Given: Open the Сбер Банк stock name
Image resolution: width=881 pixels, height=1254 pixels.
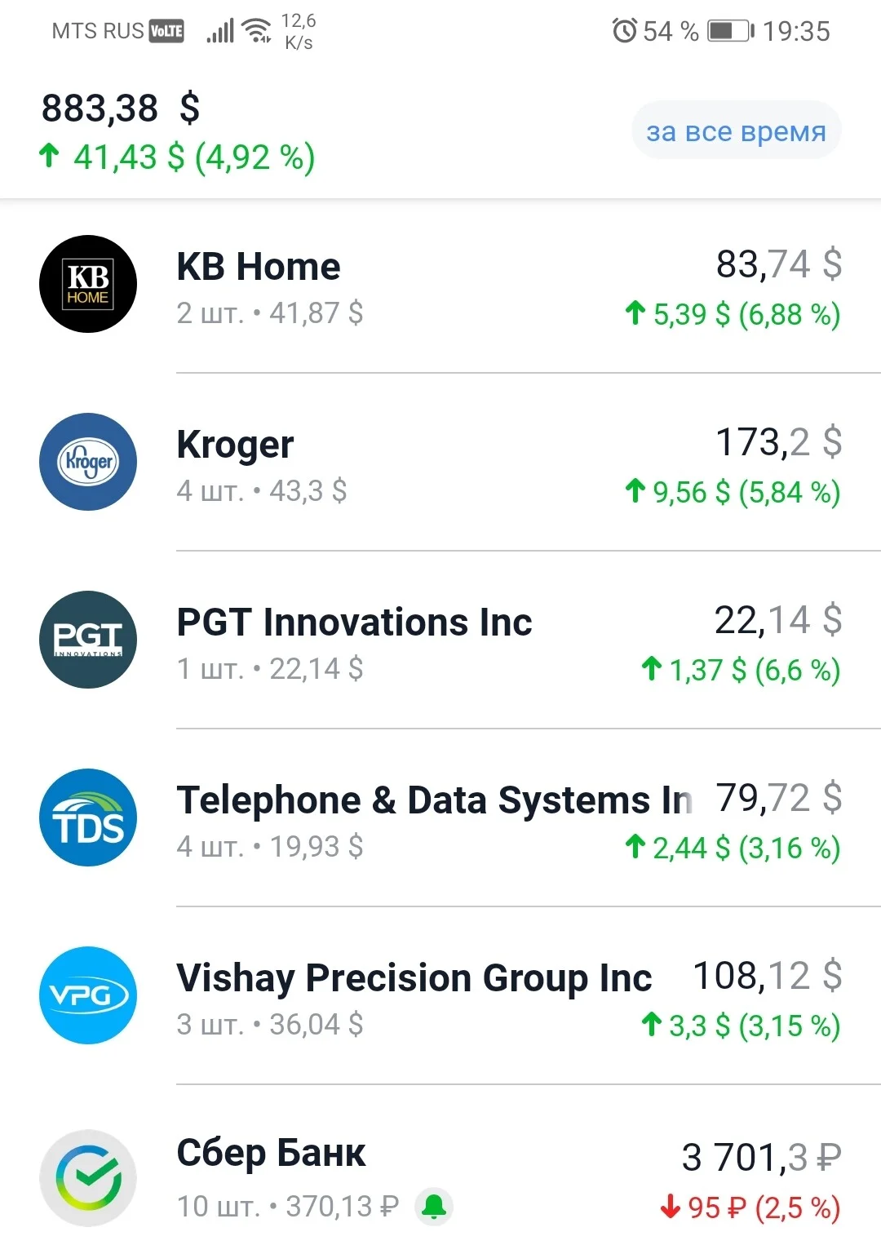Looking at the screenshot, I should [271, 1154].
